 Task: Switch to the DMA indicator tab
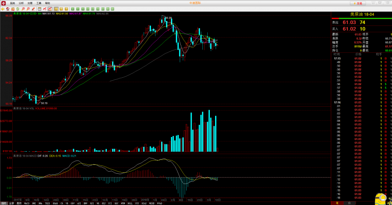[40, 203]
